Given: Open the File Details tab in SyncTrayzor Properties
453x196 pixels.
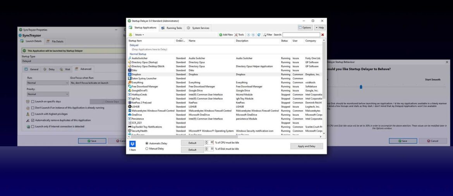Looking at the screenshot, I should pos(55,41).
